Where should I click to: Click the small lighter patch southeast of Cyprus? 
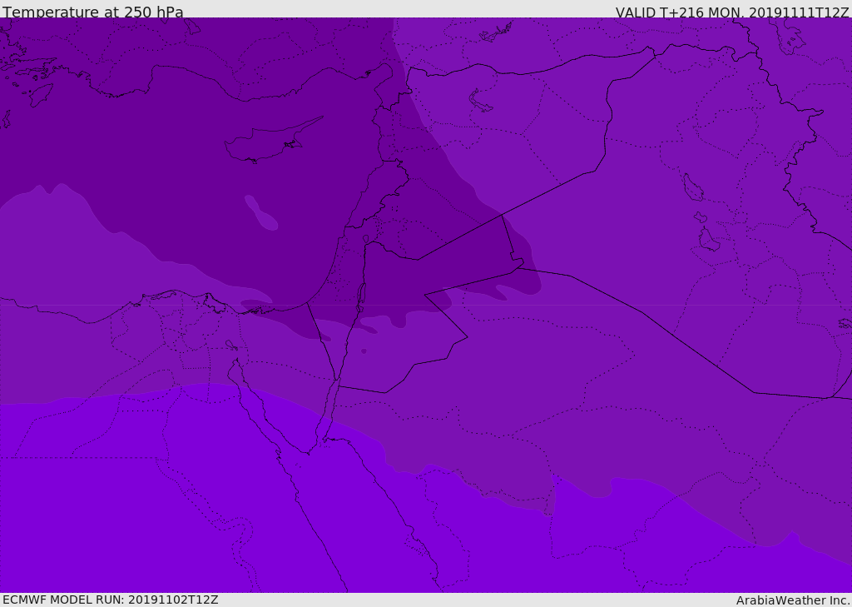[261, 213]
